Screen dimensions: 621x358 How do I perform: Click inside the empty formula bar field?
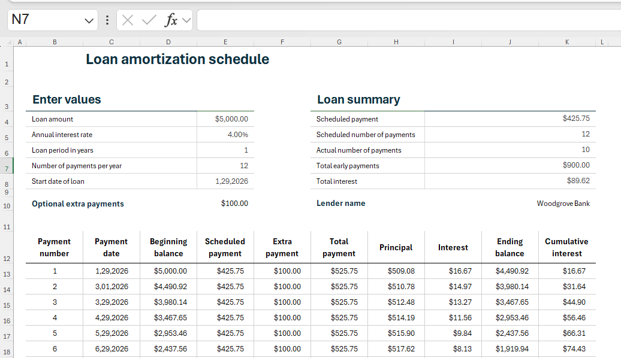pos(408,20)
